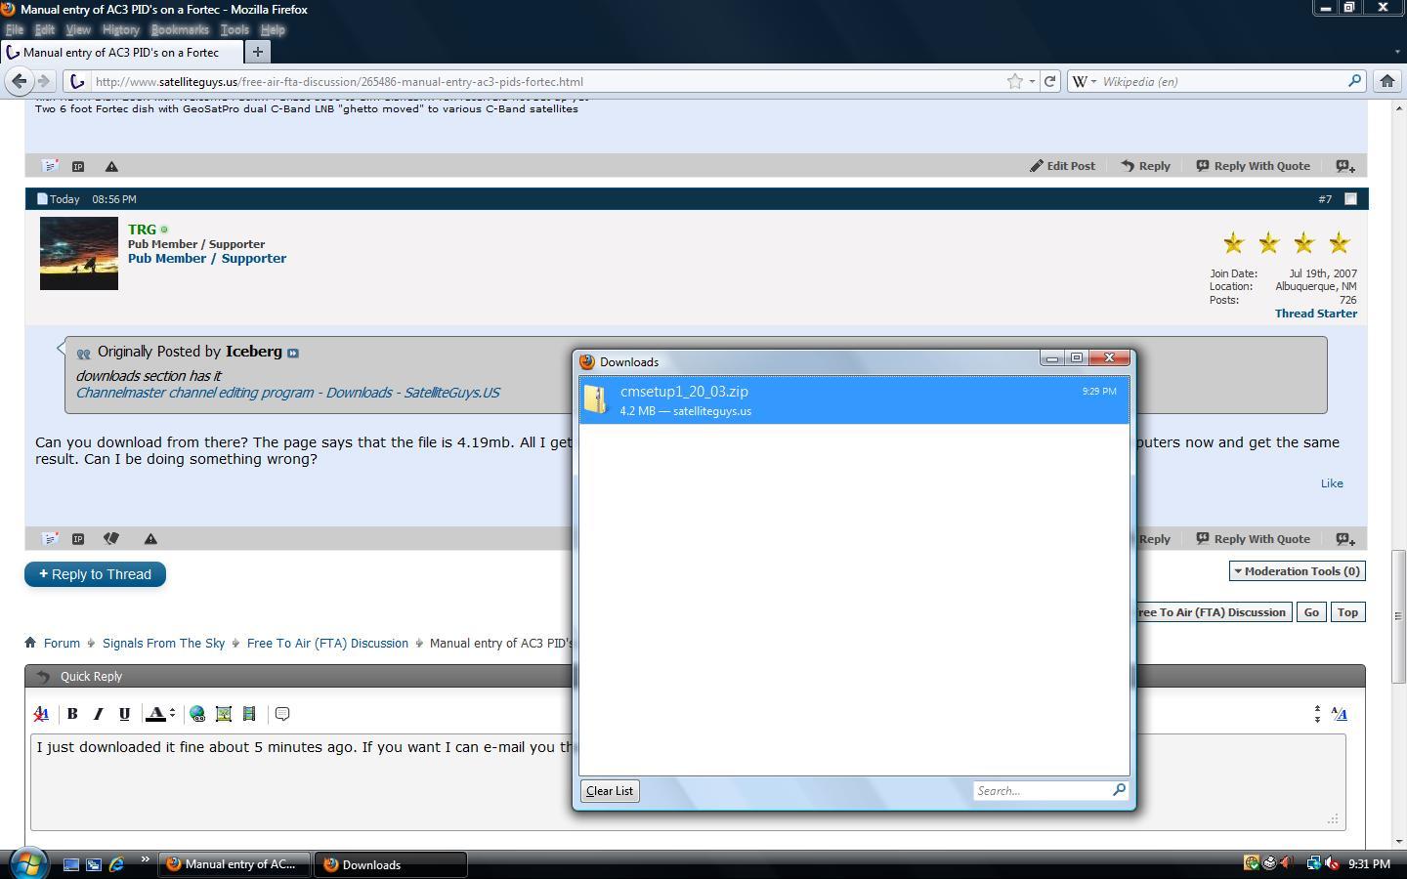Open the View menu
1407x879 pixels.
78,29
